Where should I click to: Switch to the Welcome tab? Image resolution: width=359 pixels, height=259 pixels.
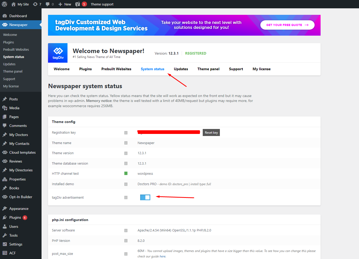coord(62,69)
